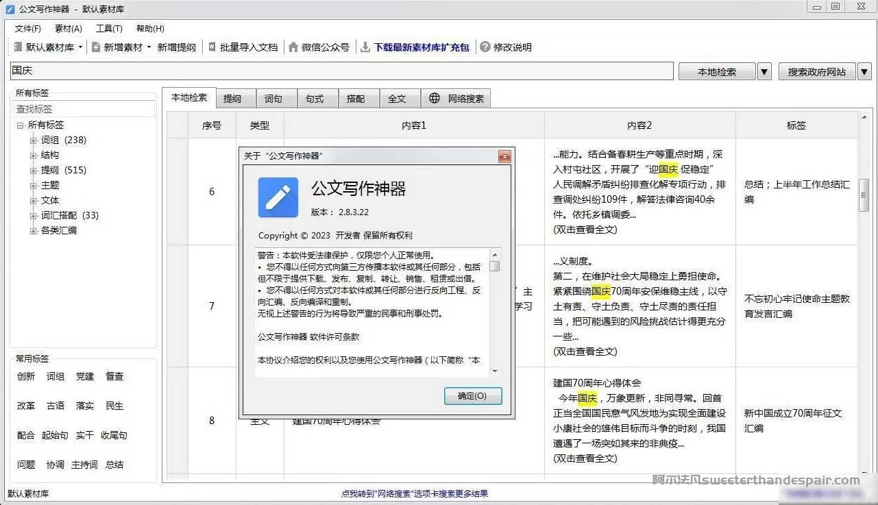Expand the 主题 tree node
Image resolution: width=878 pixels, height=505 pixels.
(x=33, y=186)
